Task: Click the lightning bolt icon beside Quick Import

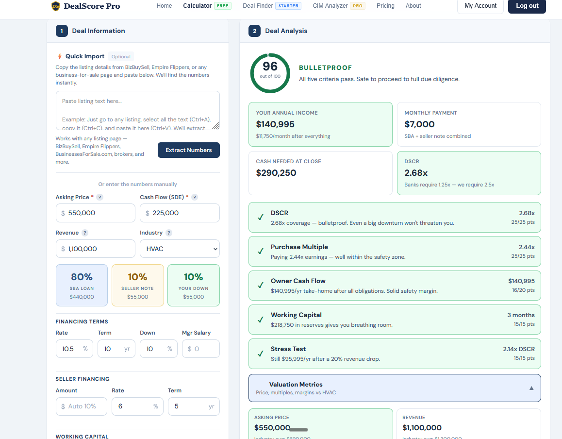Action: [60, 56]
